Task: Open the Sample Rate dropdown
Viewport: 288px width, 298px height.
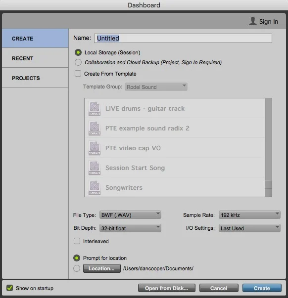Action: [x=249, y=215]
